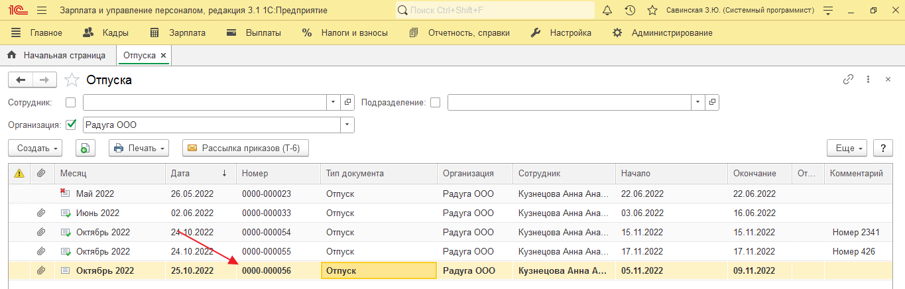Click paperclip icon in document 0000-000056 row
This screenshot has height=289, width=905.
click(41, 270)
